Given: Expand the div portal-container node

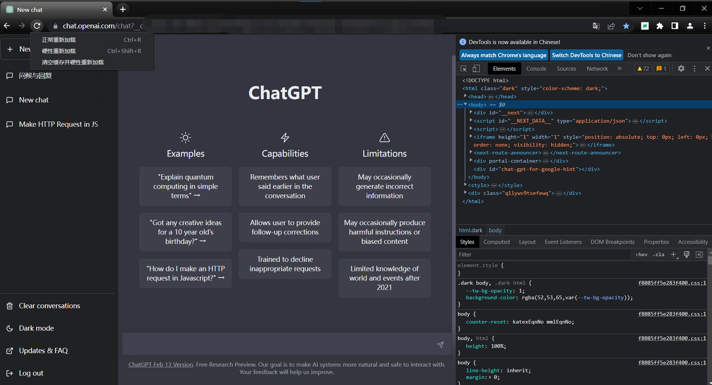Looking at the screenshot, I should [471, 161].
